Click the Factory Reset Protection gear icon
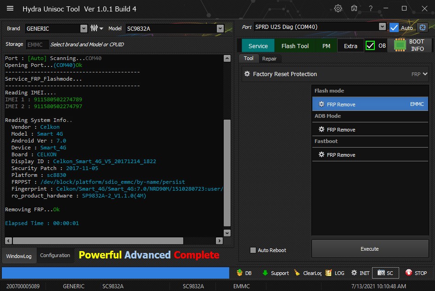435x291 pixels. [247, 74]
